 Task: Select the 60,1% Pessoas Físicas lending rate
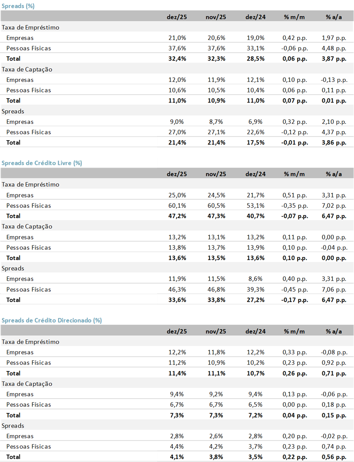[x=177, y=205]
